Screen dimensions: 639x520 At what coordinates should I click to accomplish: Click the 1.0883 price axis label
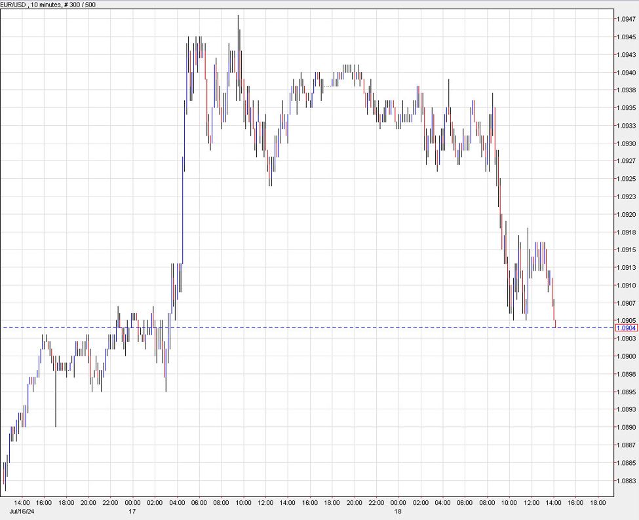click(x=626, y=481)
